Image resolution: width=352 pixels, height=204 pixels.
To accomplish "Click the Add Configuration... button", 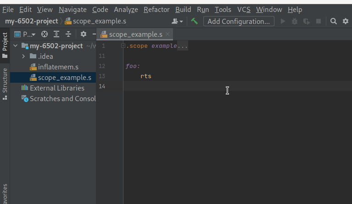I will (x=239, y=21).
